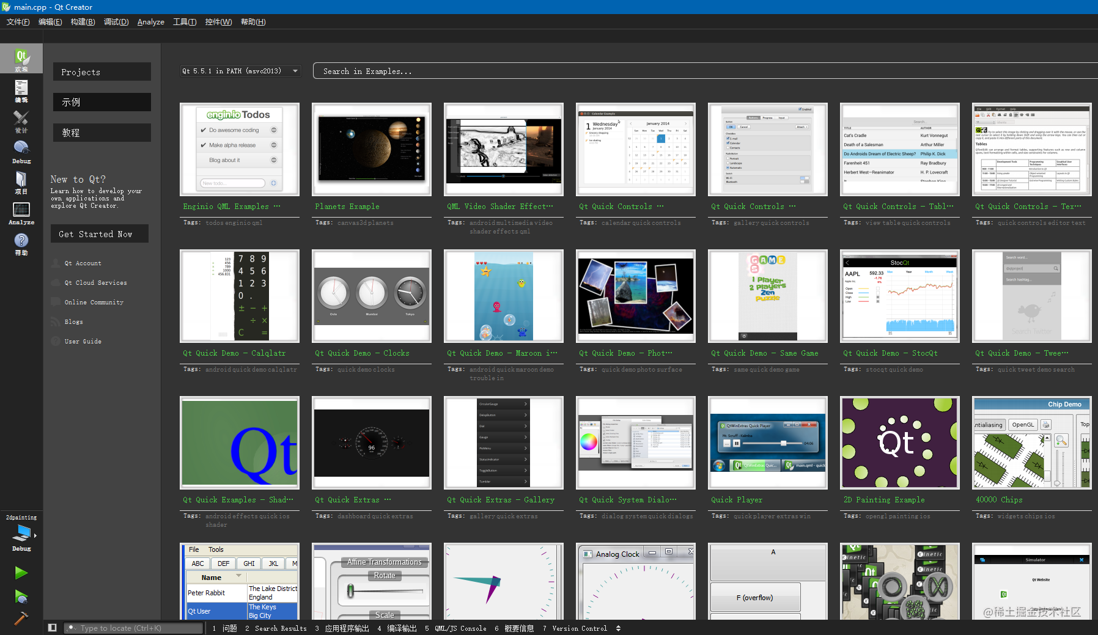Open StocQt demo thumbnail
Screen dimensions: 1098x635
pyautogui.click(x=900, y=296)
